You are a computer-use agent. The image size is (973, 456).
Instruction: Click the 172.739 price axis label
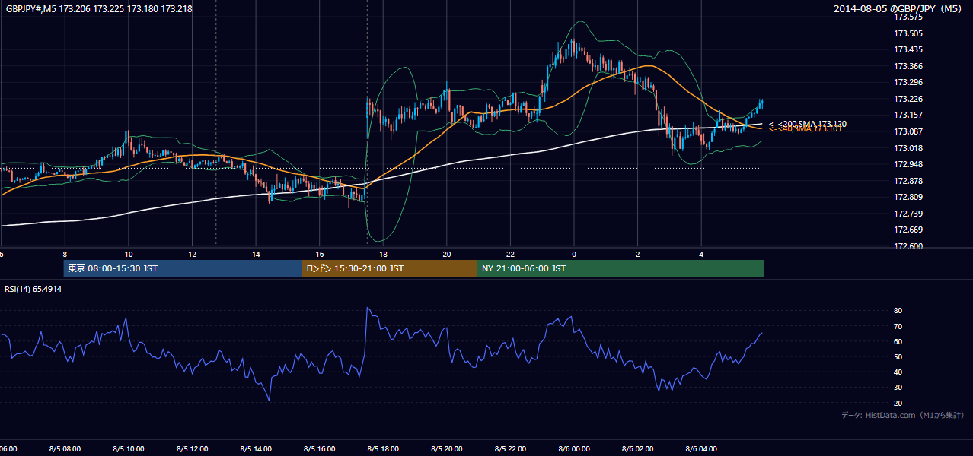pyautogui.click(x=908, y=214)
